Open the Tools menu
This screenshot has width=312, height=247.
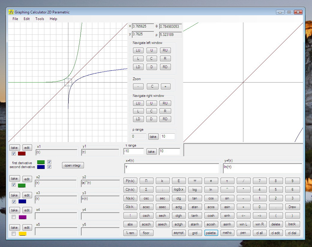click(40, 19)
